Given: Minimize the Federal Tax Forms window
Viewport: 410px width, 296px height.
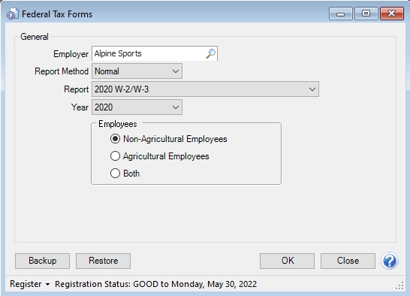Looking at the screenshot, I should coord(340,14).
